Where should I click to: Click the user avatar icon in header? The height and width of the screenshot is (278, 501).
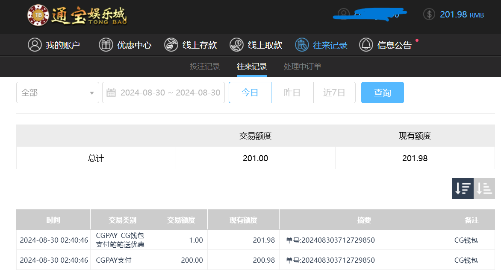[x=343, y=14]
